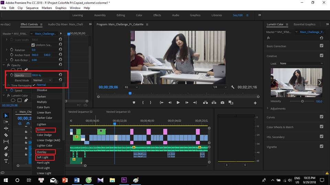330x185 pixels.
Task: Switch to the Essential Graphics tab
Action: 304,24
